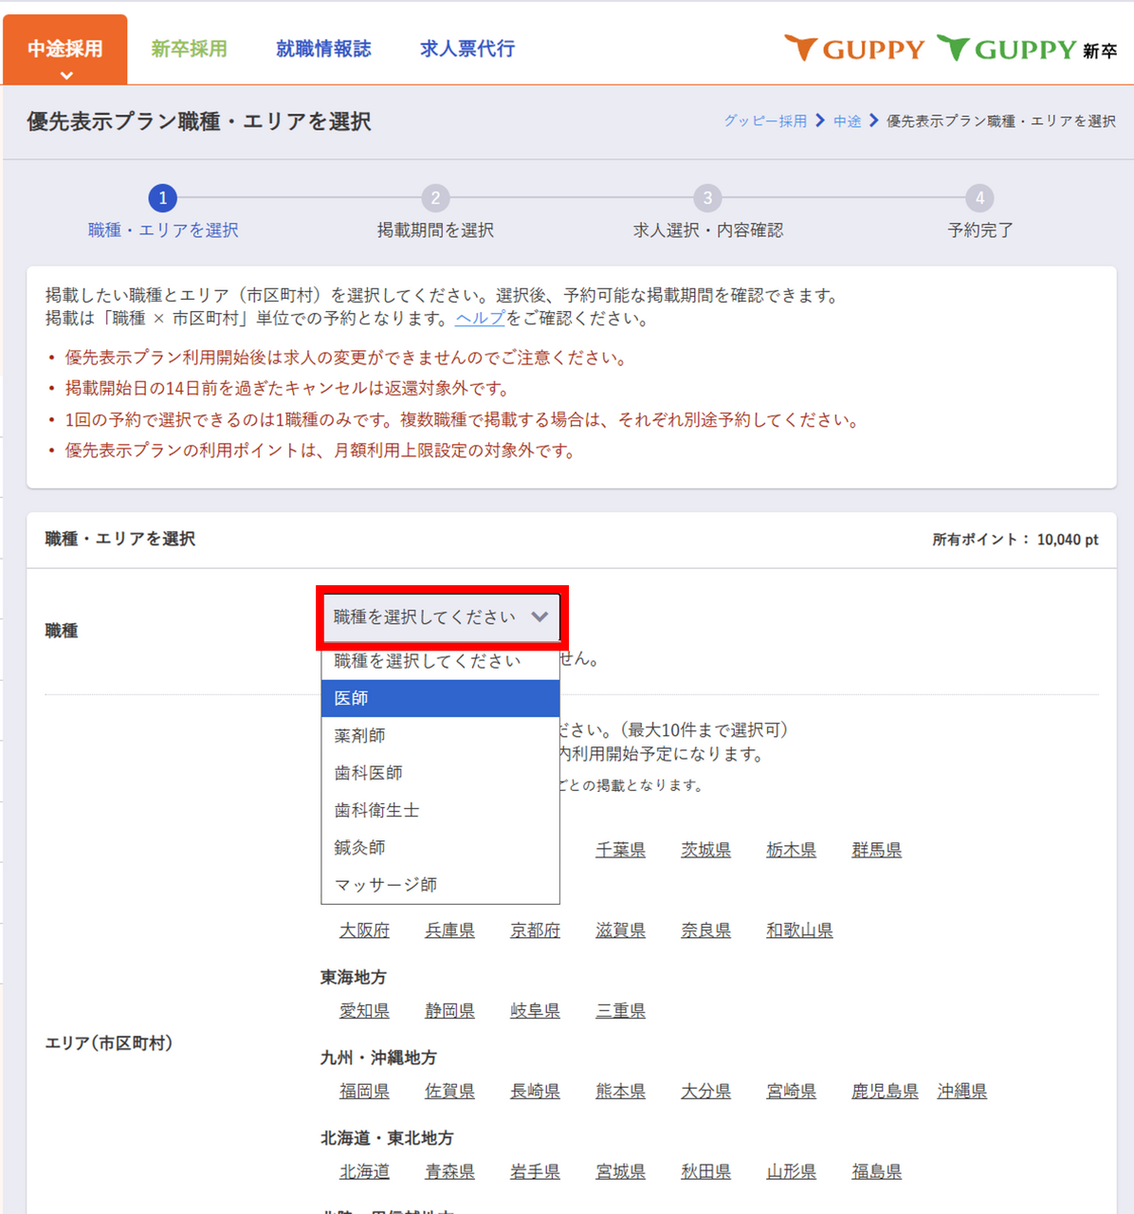Select 京都府 prefecture

(535, 930)
